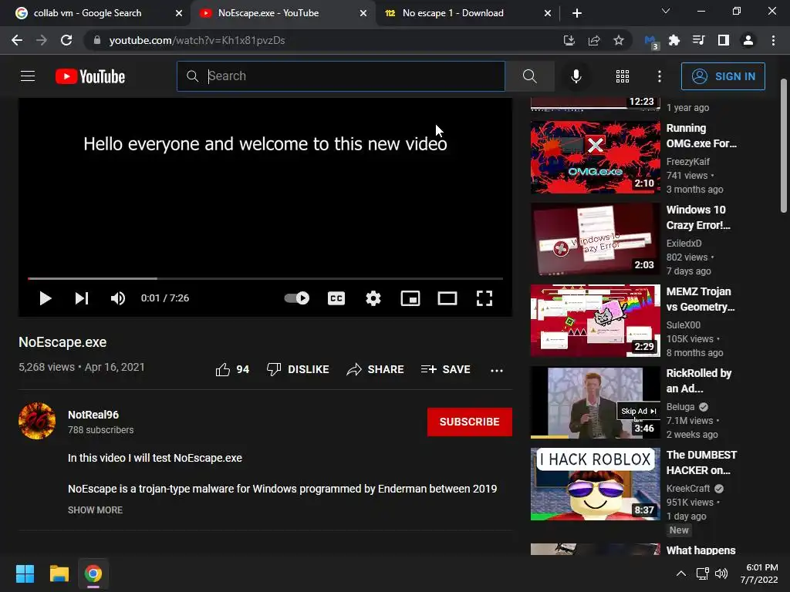Screen dimensions: 790x592
Task: Open MEMZ Trojan vs Geometry video title
Action: pos(701,299)
